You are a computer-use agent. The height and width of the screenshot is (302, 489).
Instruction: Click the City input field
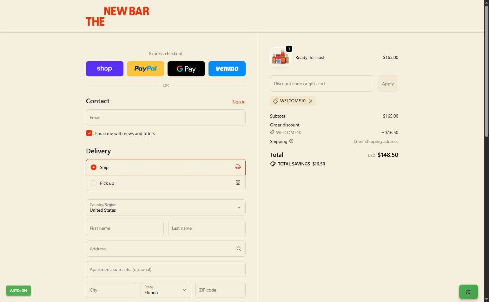[111, 290]
